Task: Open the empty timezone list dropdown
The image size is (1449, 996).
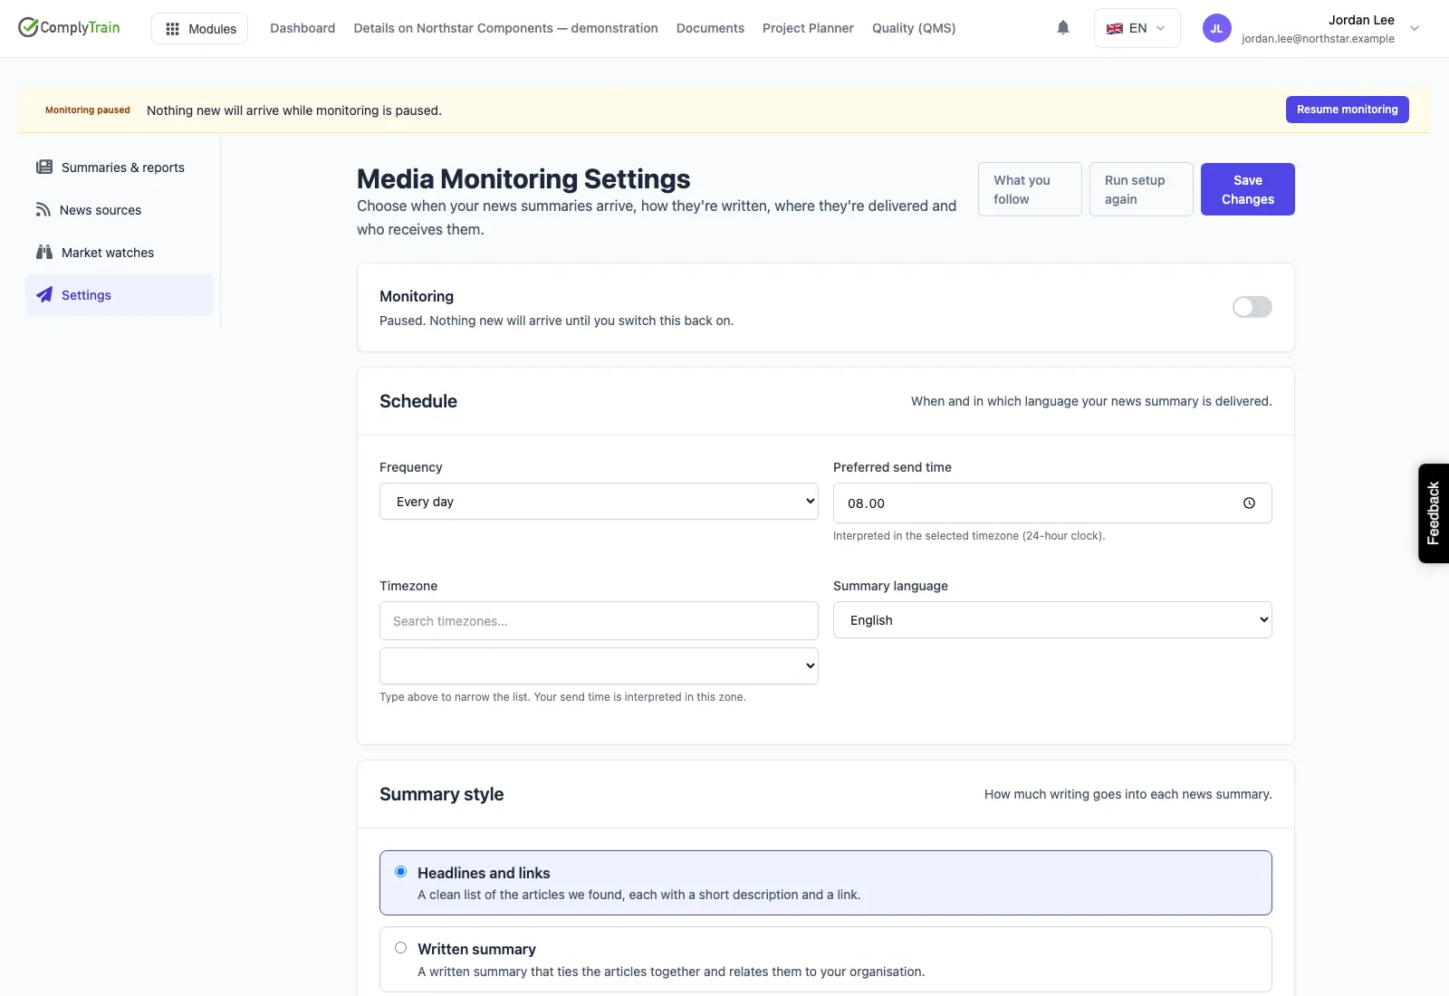Action: pyautogui.click(x=599, y=666)
